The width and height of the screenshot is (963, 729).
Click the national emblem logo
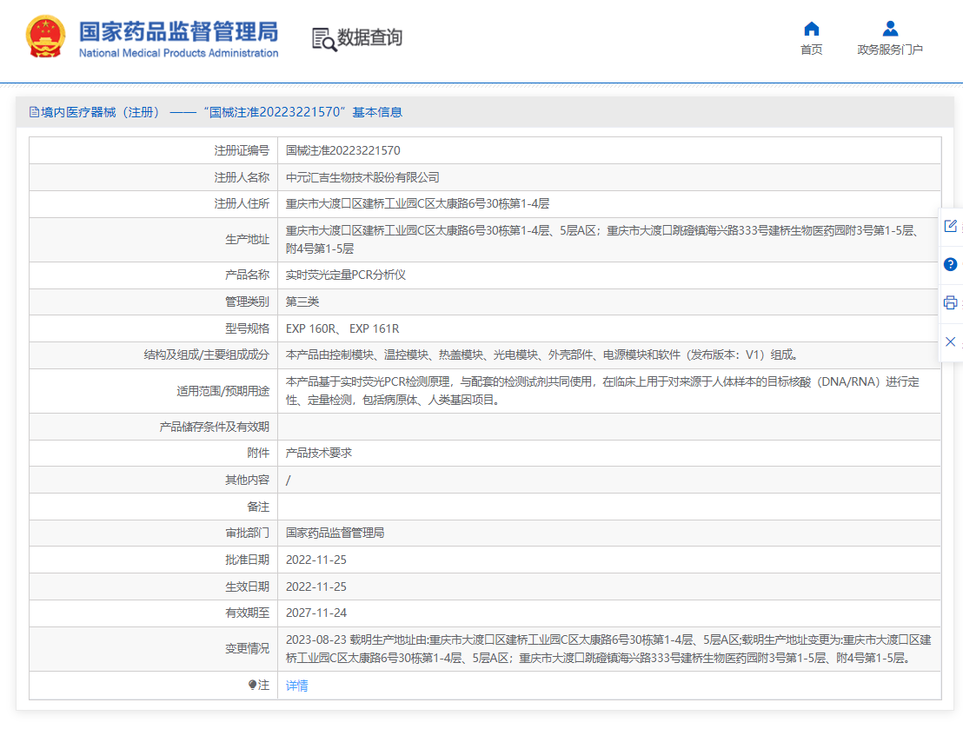(x=45, y=37)
